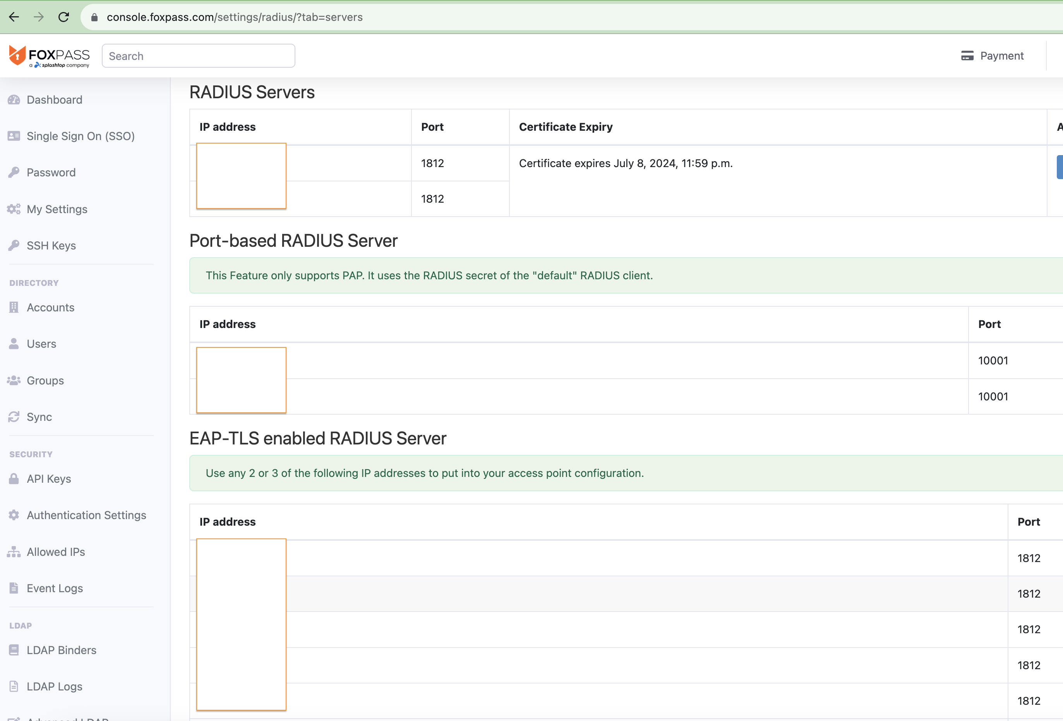Click the Single Sign On card icon
The image size is (1063, 721).
click(14, 136)
